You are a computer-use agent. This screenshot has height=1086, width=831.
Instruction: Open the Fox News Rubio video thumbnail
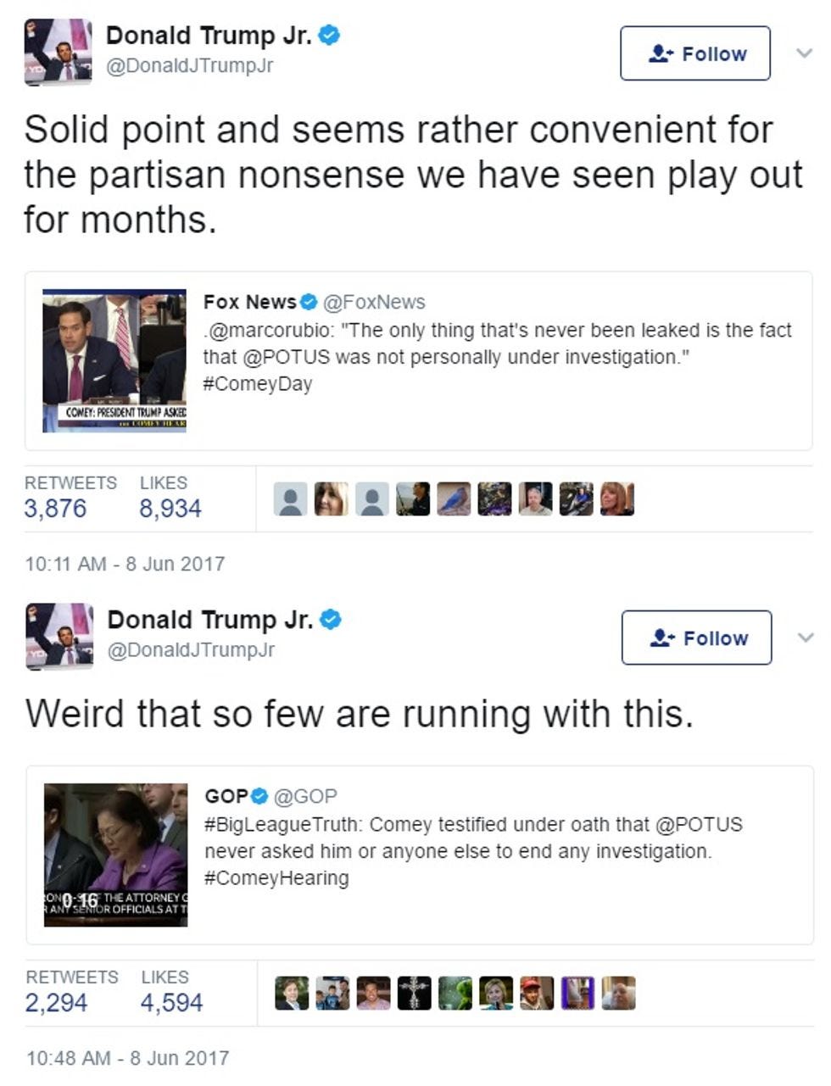[x=114, y=360]
